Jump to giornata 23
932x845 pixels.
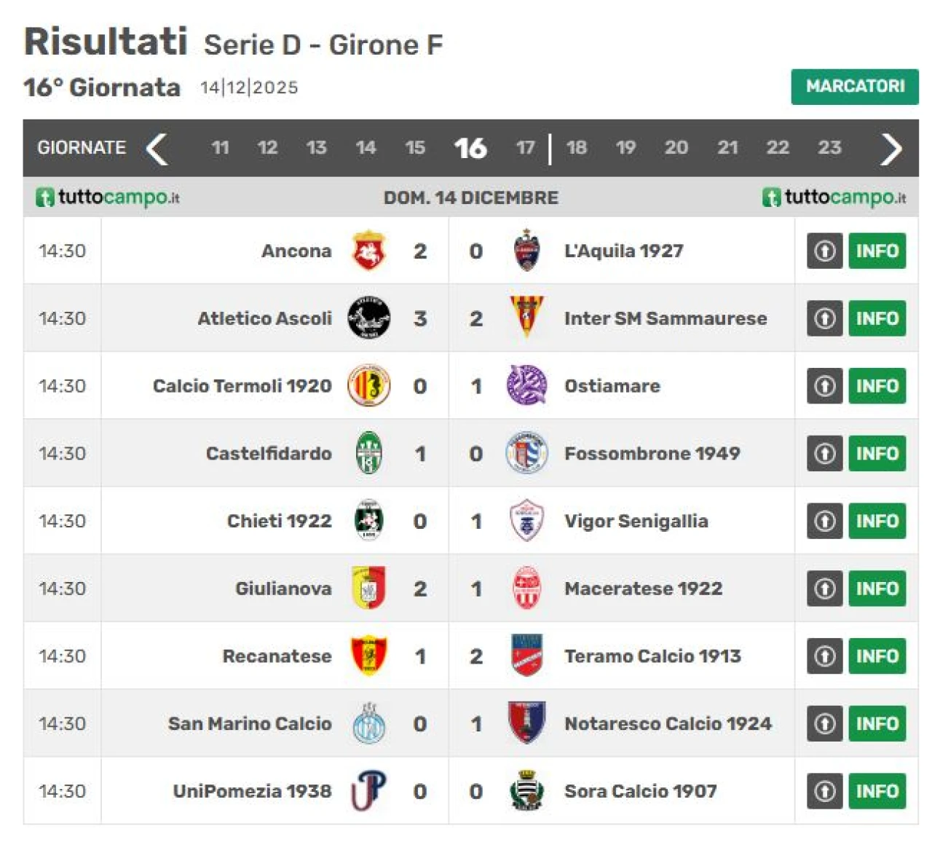tap(829, 148)
